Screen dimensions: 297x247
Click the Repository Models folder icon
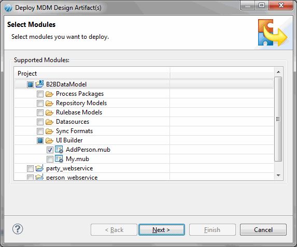[49, 103]
